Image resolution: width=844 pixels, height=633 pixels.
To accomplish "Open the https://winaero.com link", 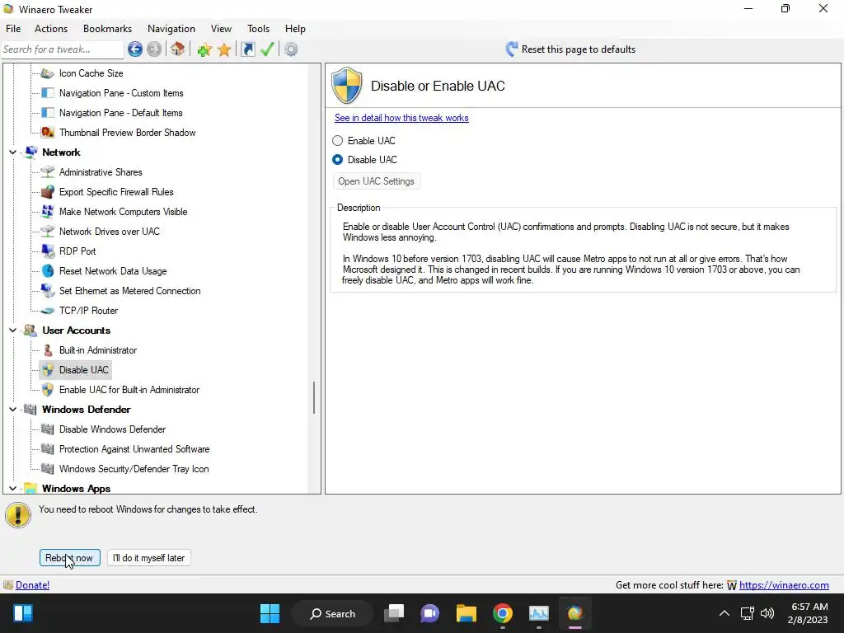I will pos(784,585).
